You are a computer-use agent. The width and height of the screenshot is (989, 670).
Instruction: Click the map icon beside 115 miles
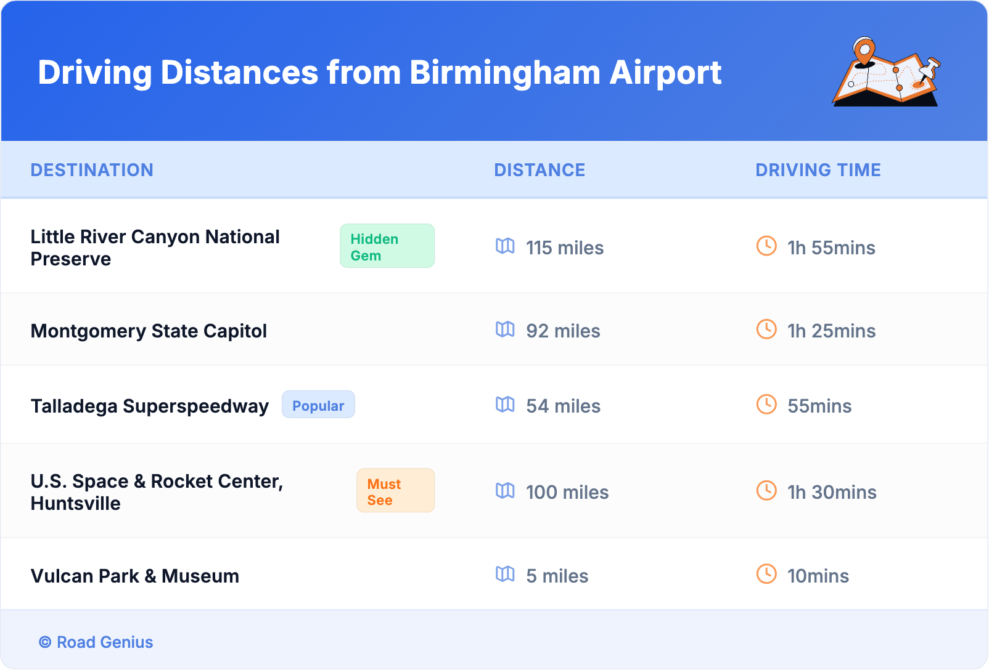(x=505, y=246)
